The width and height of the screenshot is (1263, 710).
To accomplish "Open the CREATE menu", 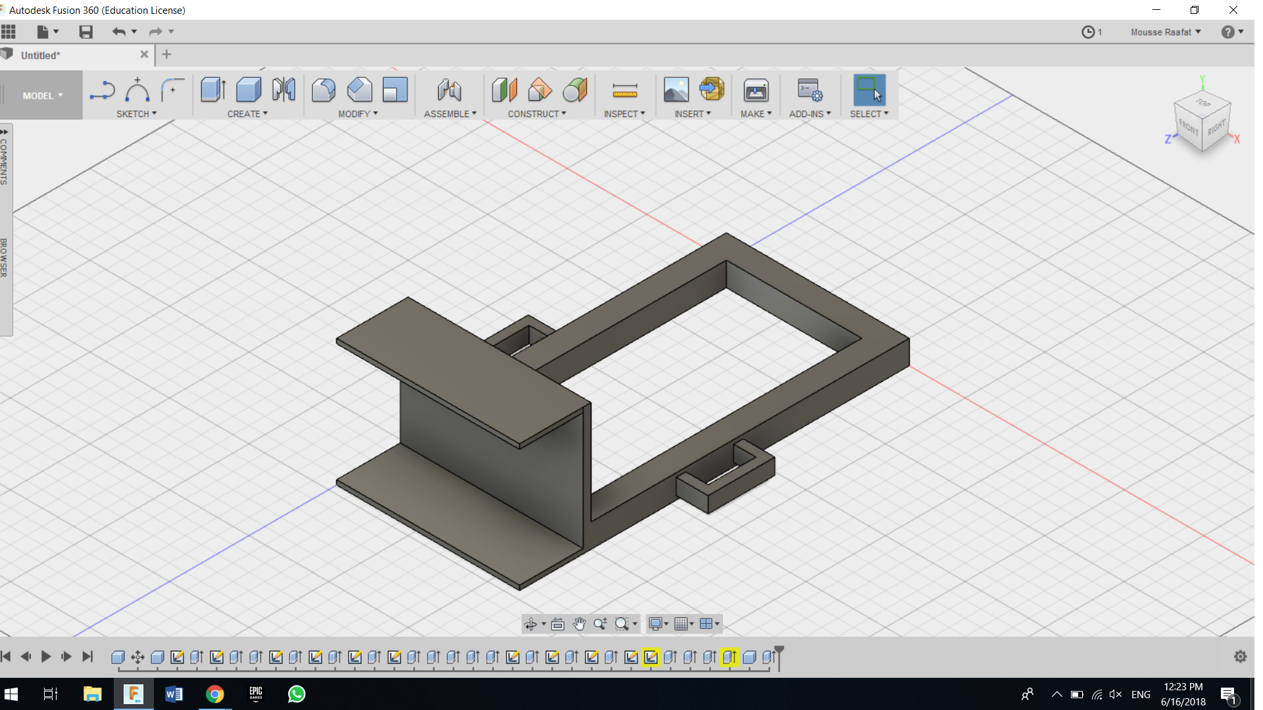I will 247,114.
